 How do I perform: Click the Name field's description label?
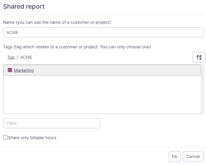pos(57,22)
